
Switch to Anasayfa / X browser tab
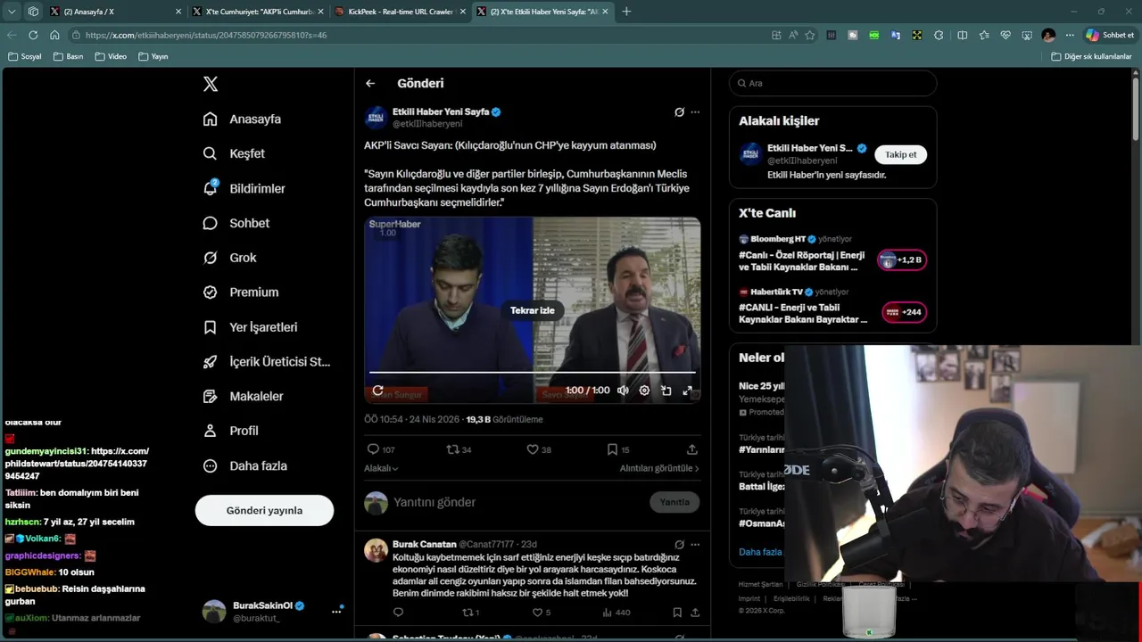tap(114, 12)
